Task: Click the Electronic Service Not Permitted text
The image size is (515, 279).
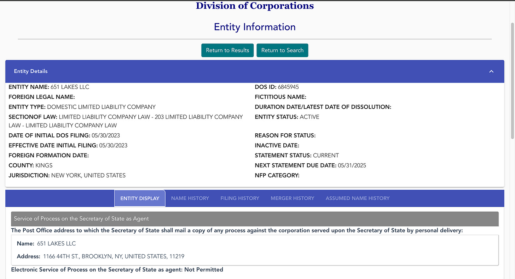Action: (x=117, y=269)
